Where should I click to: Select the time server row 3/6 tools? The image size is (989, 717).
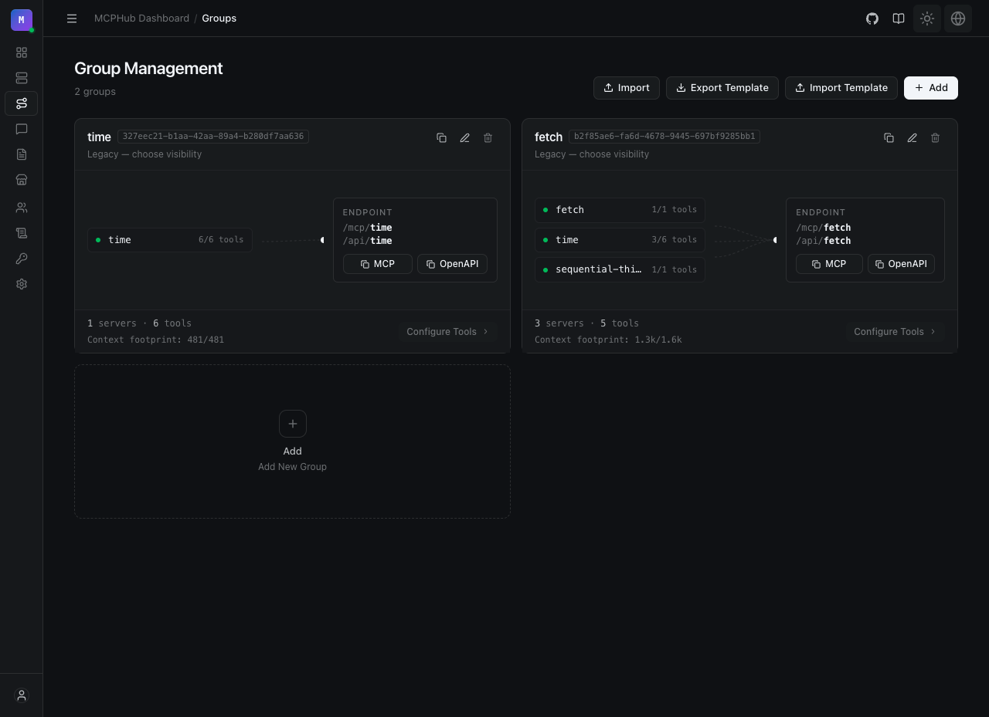pyautogui.click(x=620, y=240)
